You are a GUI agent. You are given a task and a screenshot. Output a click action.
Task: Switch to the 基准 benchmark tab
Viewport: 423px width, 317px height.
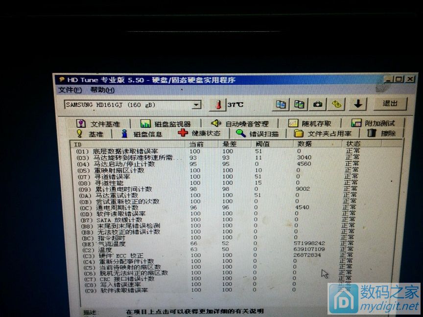coord(90,134)
